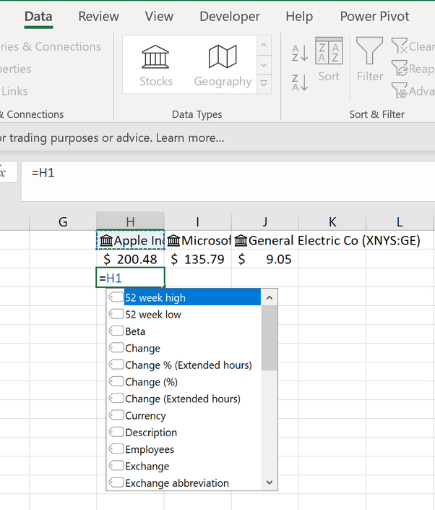Sort Z to A descending
The width and height of the screenshot is (435, 510).
(x=300, y=82)
